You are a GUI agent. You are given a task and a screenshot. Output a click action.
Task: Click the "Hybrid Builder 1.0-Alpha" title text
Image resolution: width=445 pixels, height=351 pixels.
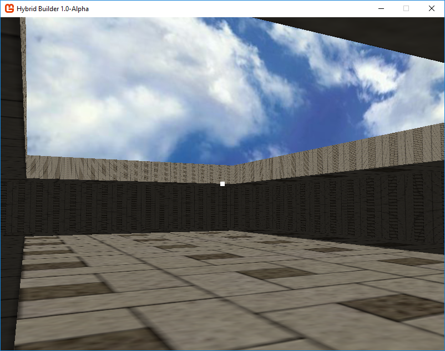(52, 9)
